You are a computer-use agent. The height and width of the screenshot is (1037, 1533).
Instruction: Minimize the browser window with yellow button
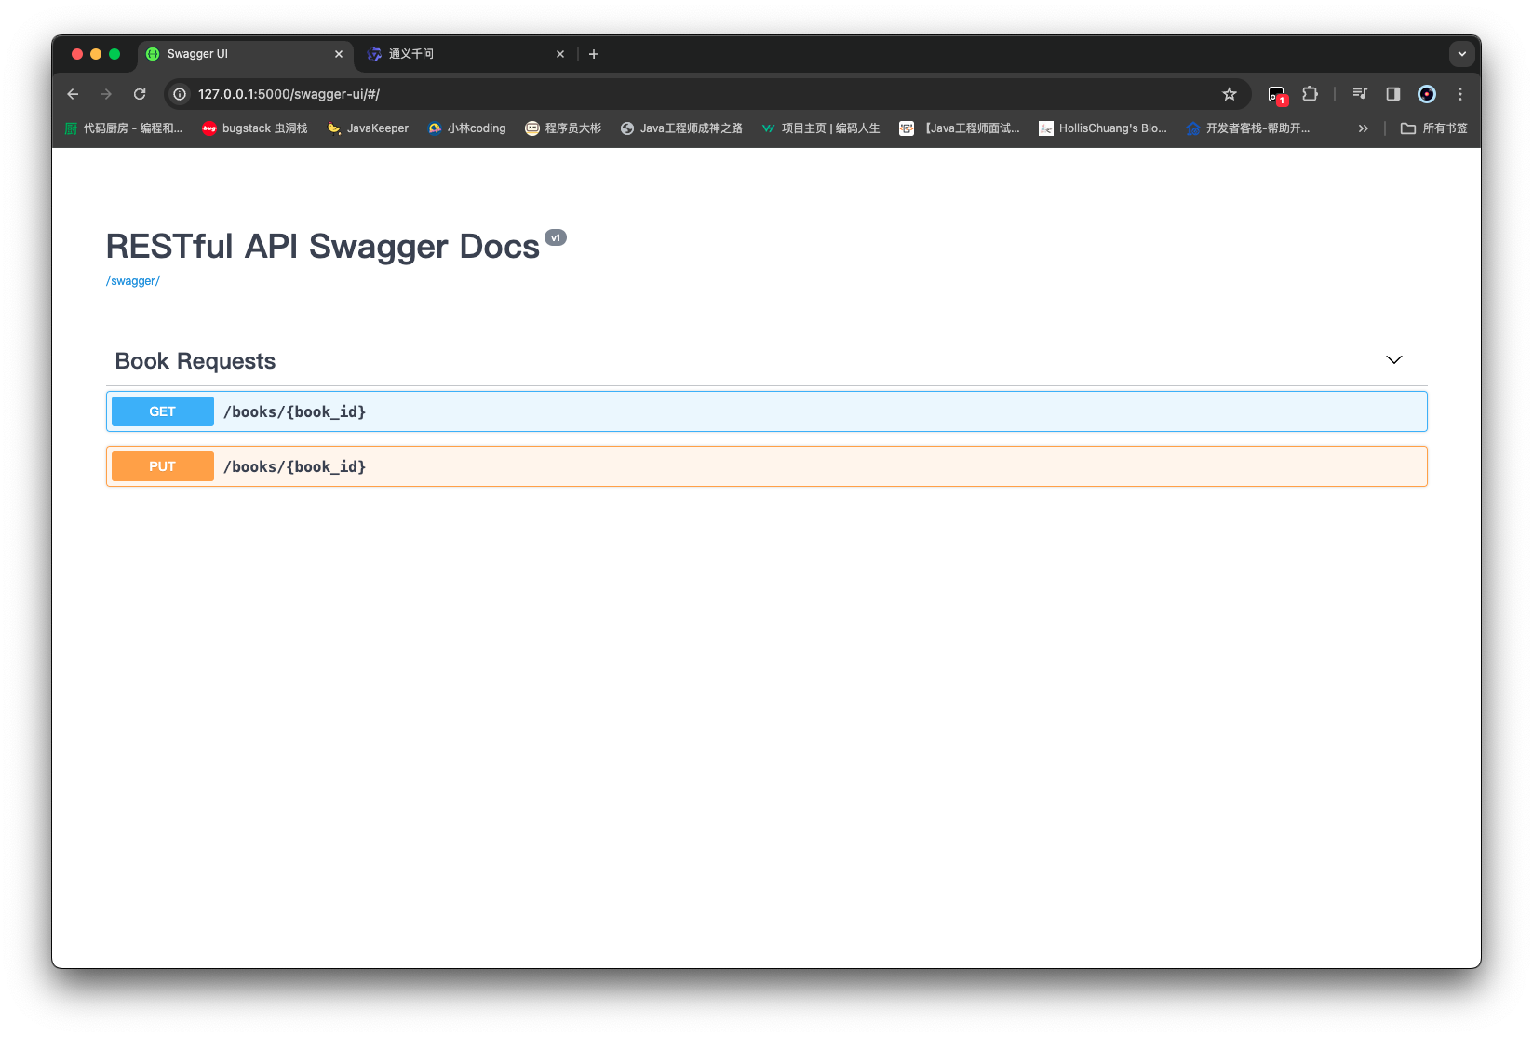(x=96, y=54)
